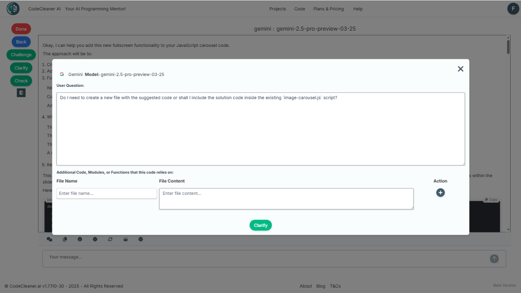Image resolution: width=521 pixels, height=293 pixels.
Task: Click the neutral face reaction icon
Action: point(95,239)
